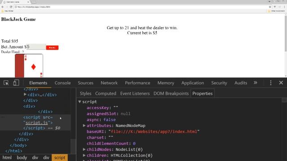Select the charset property row
Image resolution: width=287 pixels, height=161 pixels.
(100, 137)
